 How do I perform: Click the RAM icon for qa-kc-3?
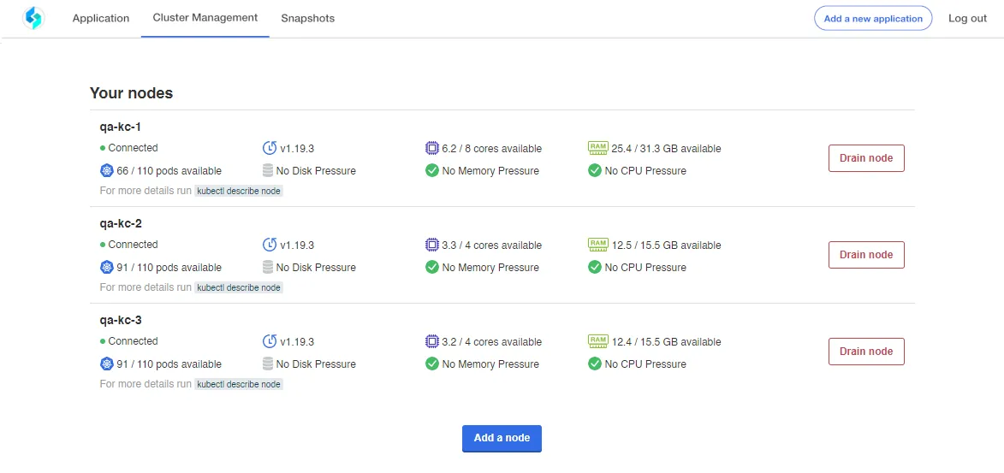(597, 341)
